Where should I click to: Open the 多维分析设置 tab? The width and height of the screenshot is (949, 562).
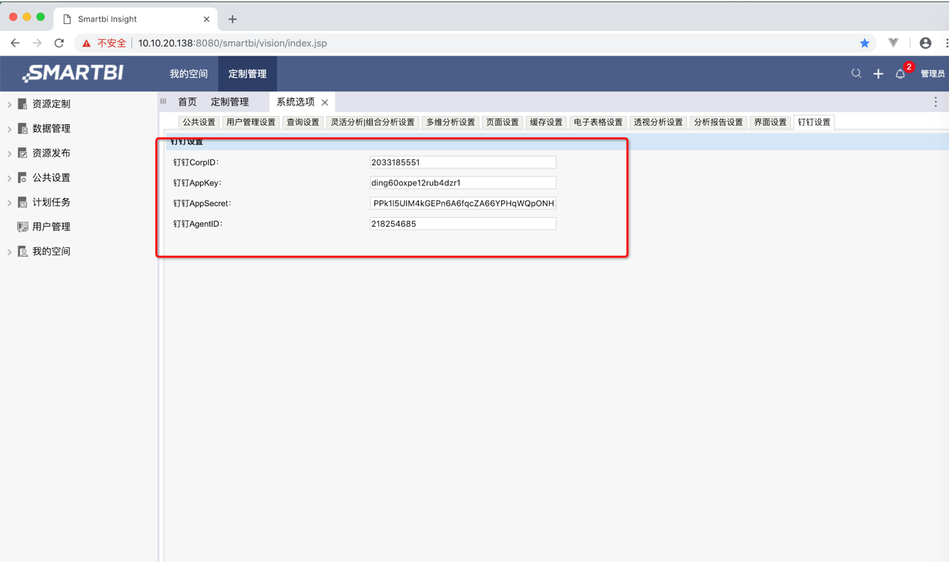pyautogui.click(x=450, y=122)
